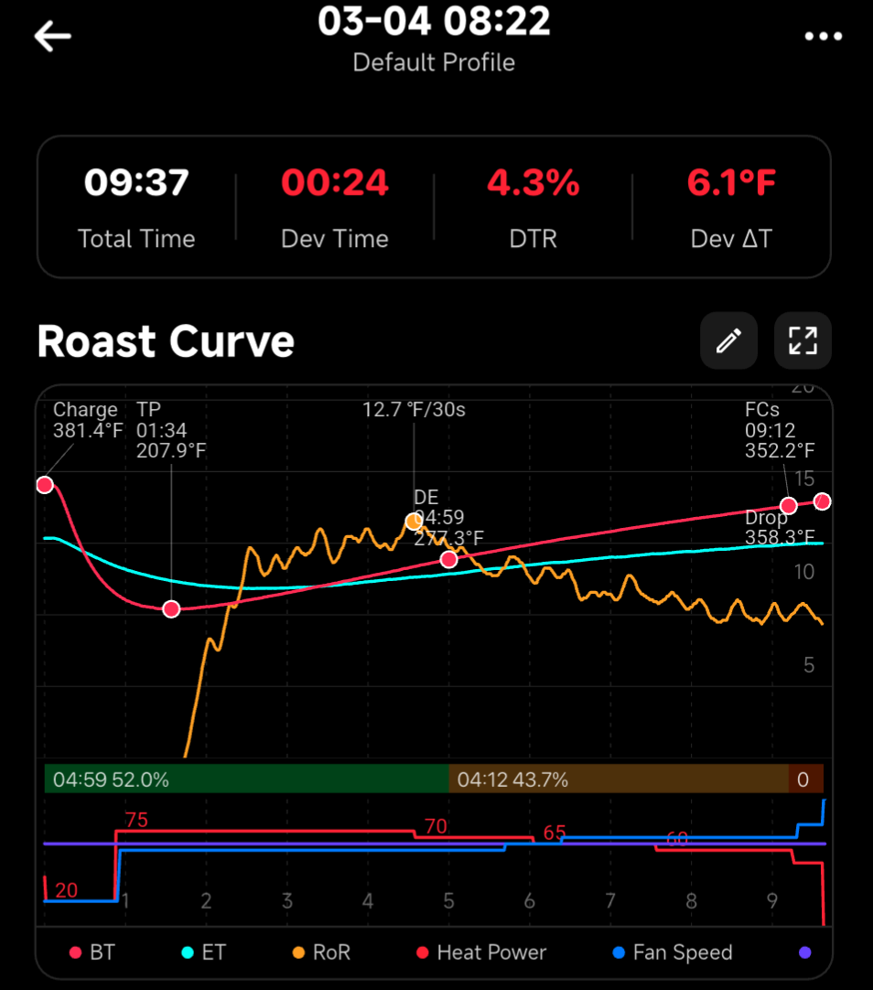Open the three-dot overflow menu
Screen dimensions: 873x990
tap(823, 37)
